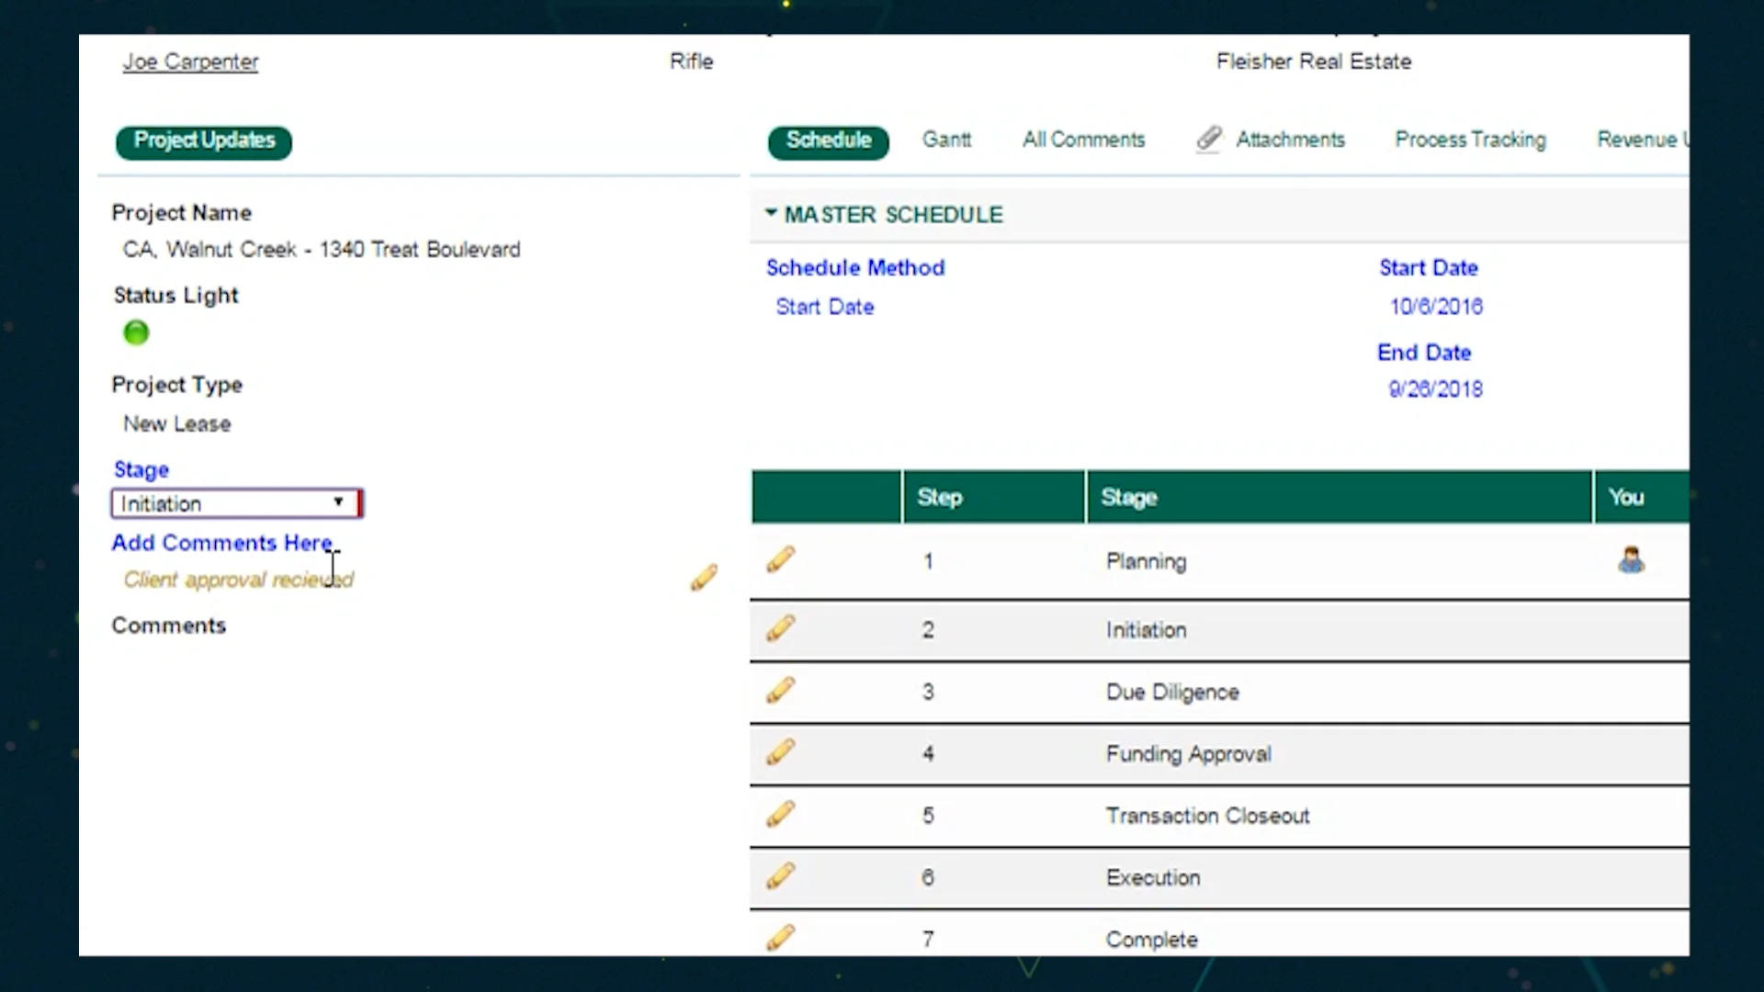The width and height of the screenshot is (1764, 992).
Task: Click the pencil icon in Initiation row
Action: click(x=781, y=628)
